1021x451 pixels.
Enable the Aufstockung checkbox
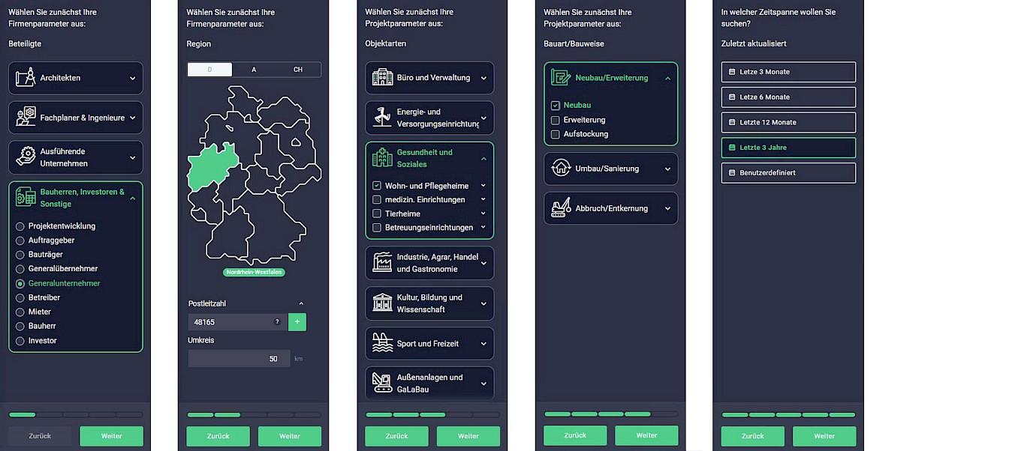tap(556, 134)
